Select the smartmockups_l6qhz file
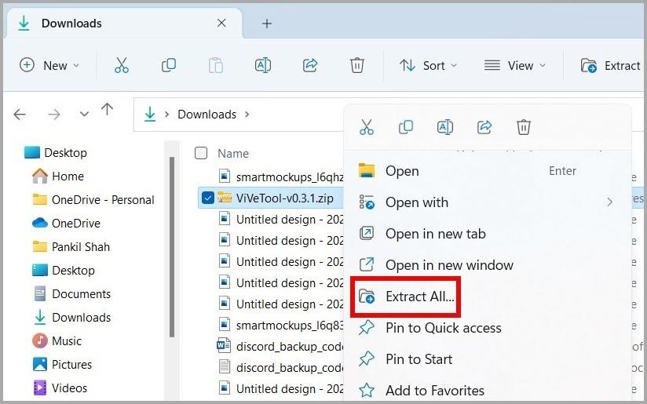The height and width of the screenshot is (404, 647). pos(281,177)
